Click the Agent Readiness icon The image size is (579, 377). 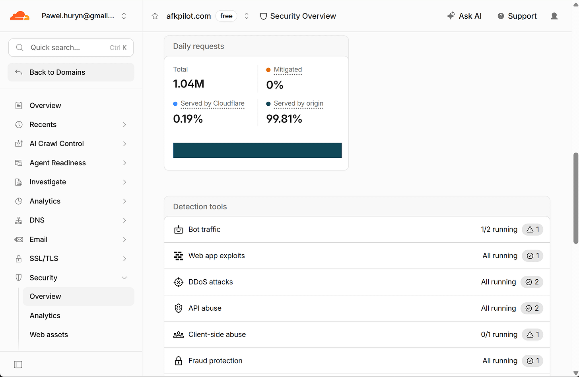point(19,163)
